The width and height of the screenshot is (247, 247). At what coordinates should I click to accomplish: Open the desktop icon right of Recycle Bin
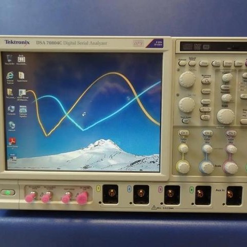(21, 60)
